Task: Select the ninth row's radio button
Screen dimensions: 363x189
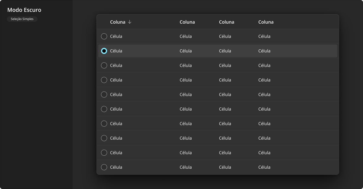Action: (104, 153)
